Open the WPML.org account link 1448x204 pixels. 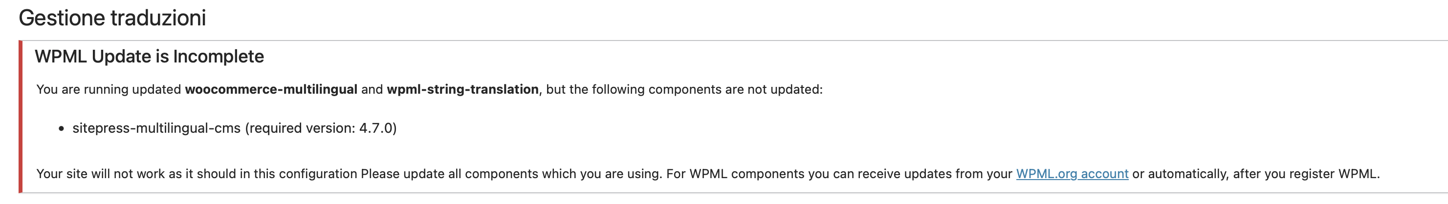1072,174
